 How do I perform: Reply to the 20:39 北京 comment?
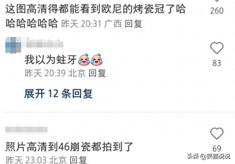click(97, 73)
